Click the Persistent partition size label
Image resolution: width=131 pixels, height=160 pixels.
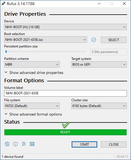click(x=21, y=46)
